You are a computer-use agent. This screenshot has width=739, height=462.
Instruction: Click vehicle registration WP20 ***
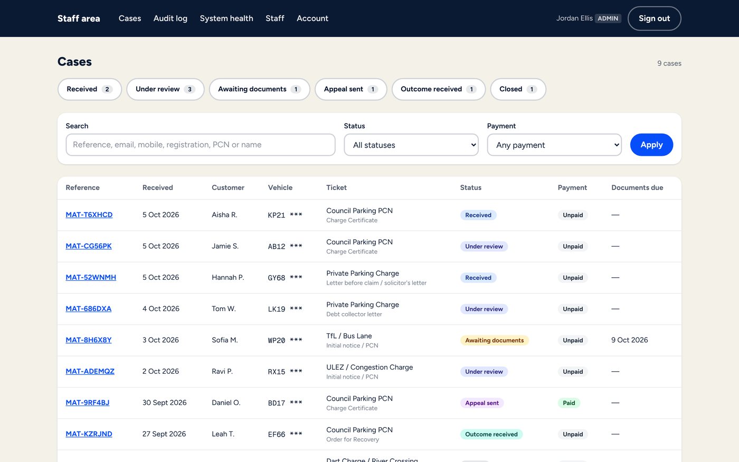tap(285, 340)
